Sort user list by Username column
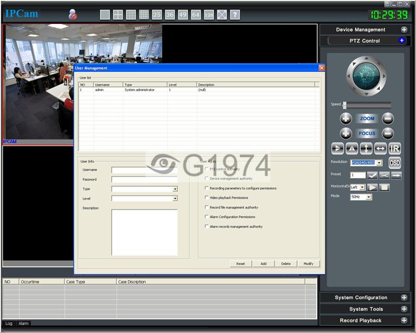This screenshot has width=416, height=333. (x=108, y=85)
